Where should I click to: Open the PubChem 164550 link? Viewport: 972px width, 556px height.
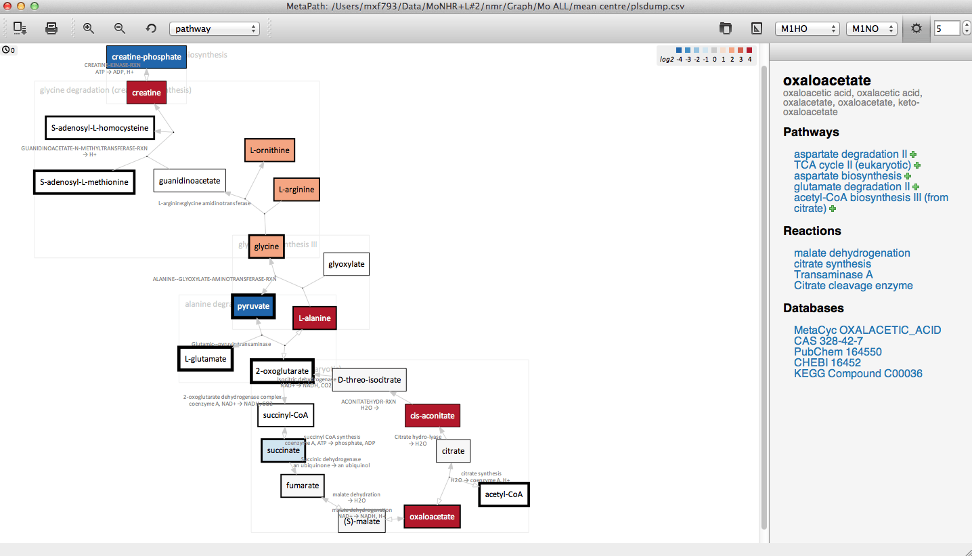(838, 352)
